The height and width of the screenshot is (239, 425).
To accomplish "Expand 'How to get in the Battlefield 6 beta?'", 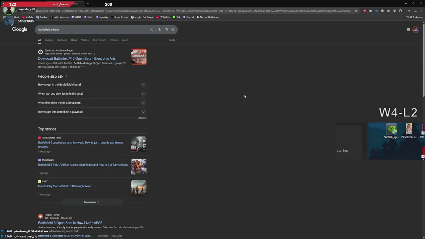I will (92, 85).
